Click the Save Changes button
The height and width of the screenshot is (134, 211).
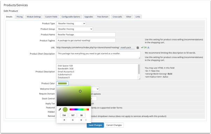click(95, 125)
